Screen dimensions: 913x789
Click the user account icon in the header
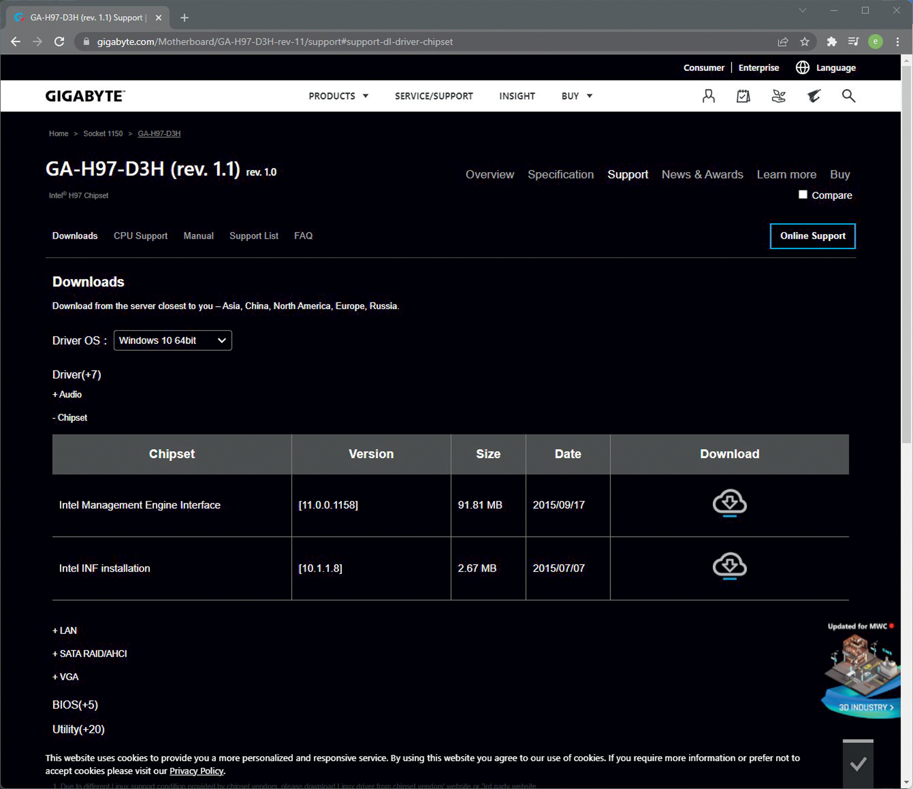coord(709,96)
